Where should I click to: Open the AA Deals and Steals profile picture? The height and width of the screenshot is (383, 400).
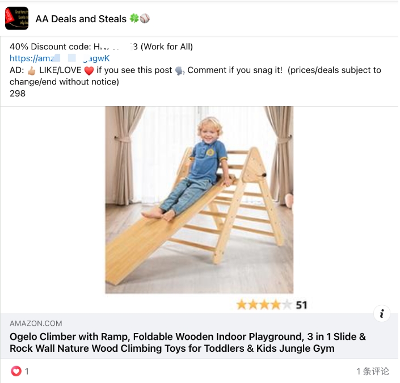(17, 18)
